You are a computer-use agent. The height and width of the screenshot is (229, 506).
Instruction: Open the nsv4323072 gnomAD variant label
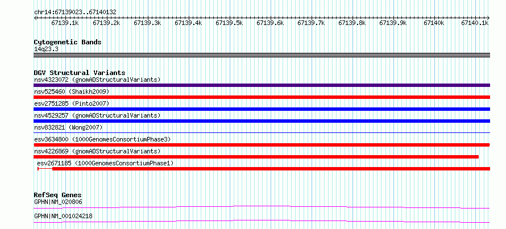coord(97,80)
